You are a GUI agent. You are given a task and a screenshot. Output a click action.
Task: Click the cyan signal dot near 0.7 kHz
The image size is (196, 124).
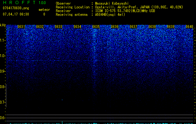(x=62, y=100)
